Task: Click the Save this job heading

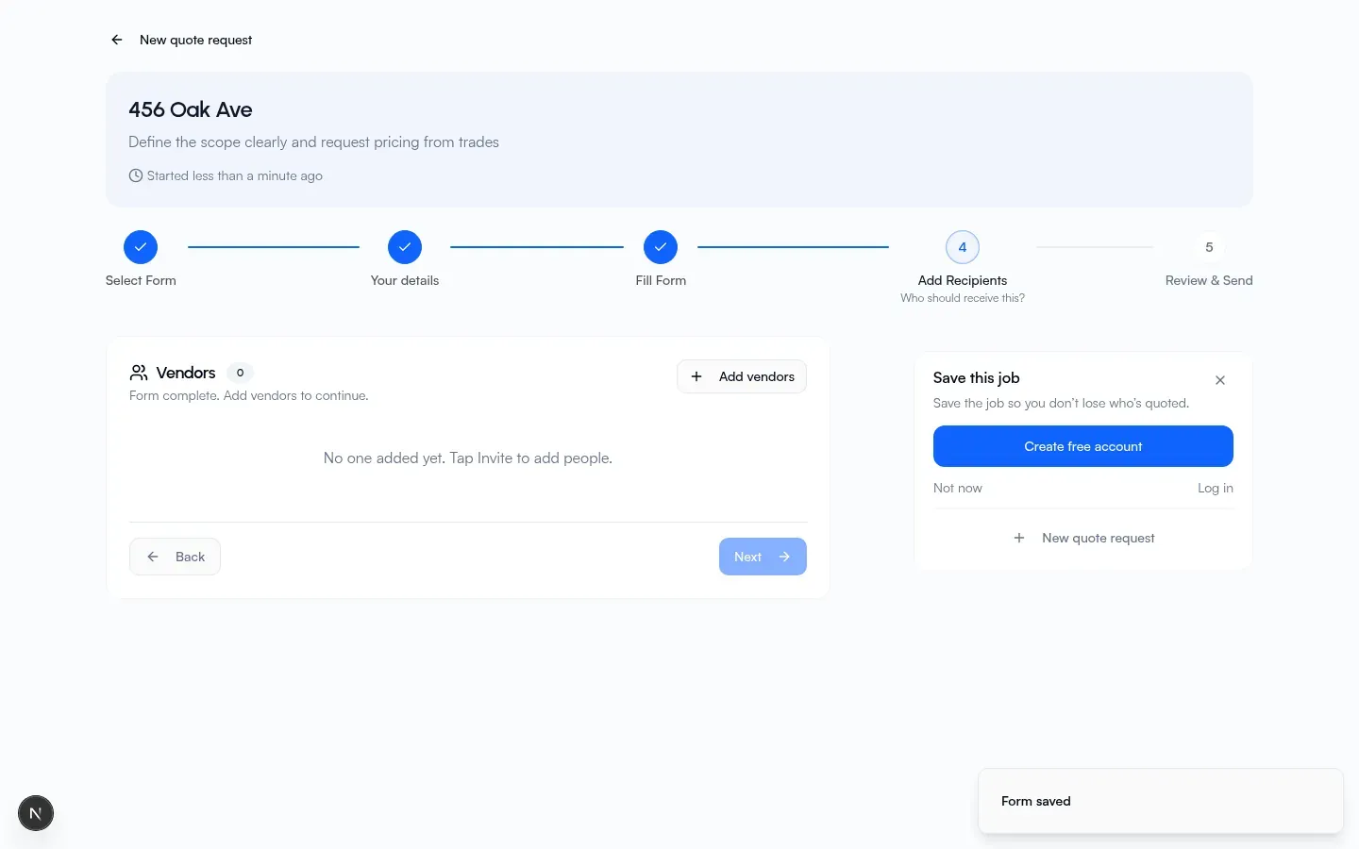Action: (x=977, y=377)
